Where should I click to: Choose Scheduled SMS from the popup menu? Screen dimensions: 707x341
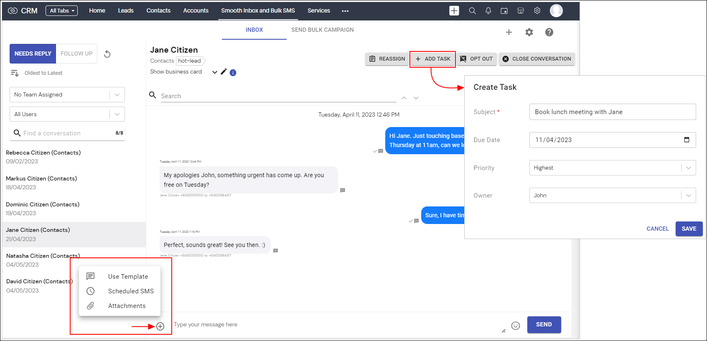click(120, 291)
